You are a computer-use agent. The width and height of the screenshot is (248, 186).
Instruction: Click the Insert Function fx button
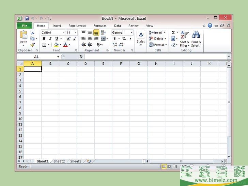[81, 57]
